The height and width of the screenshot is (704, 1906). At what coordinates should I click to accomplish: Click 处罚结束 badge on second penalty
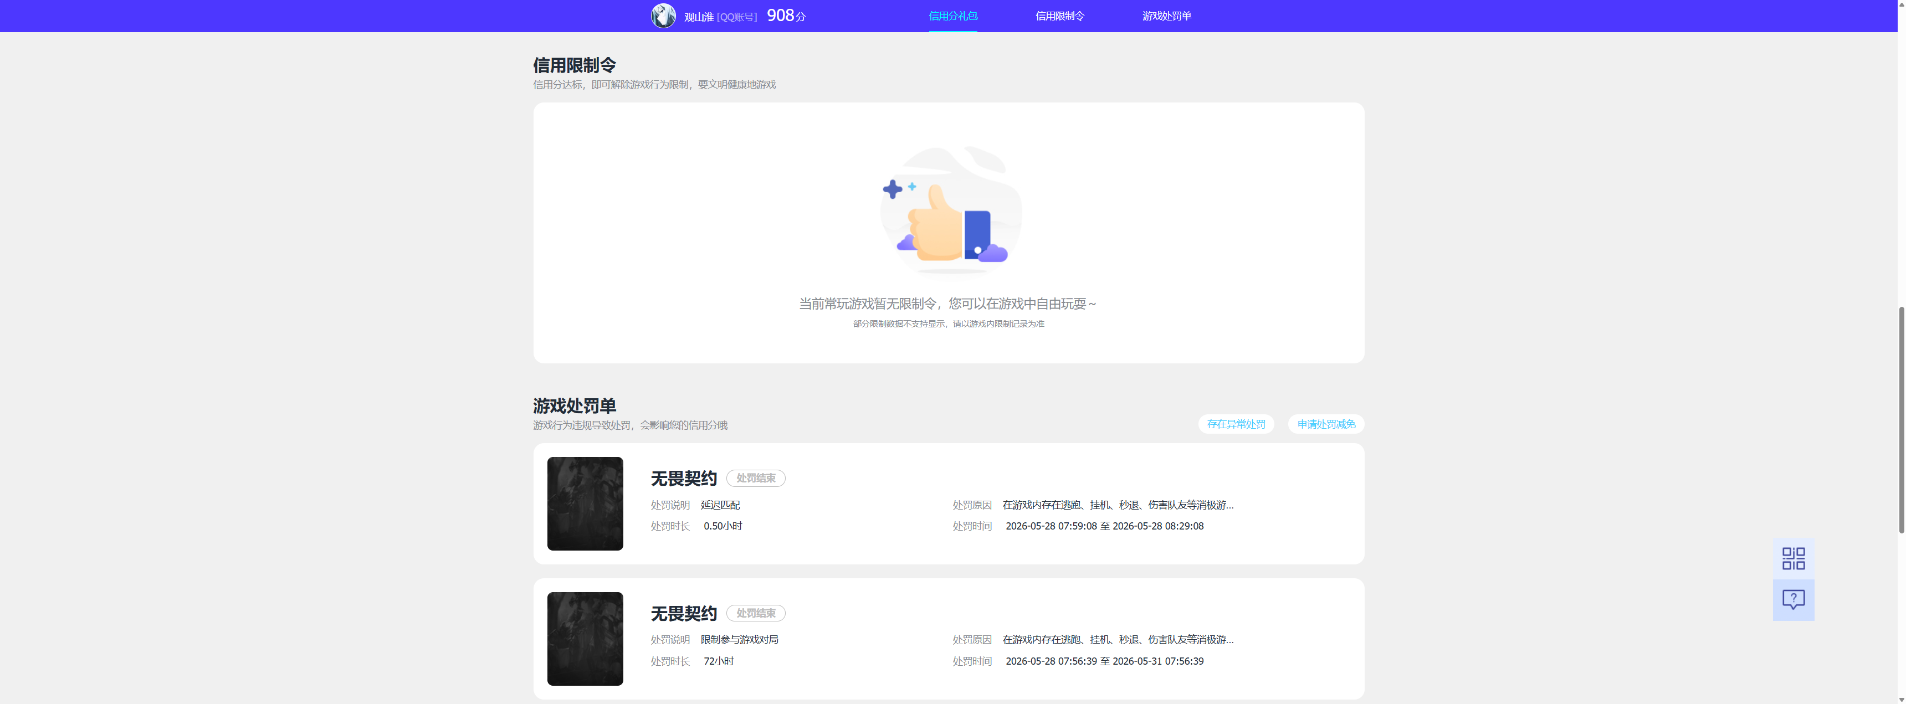[x=755, y=613]
